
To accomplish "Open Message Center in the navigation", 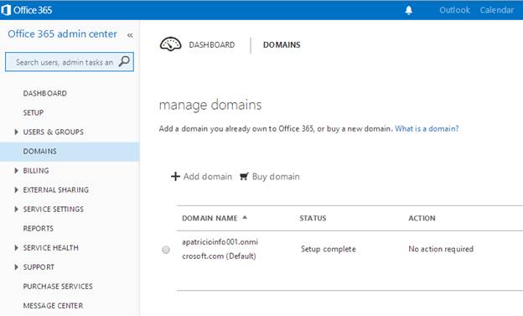I will click(53, 306).
